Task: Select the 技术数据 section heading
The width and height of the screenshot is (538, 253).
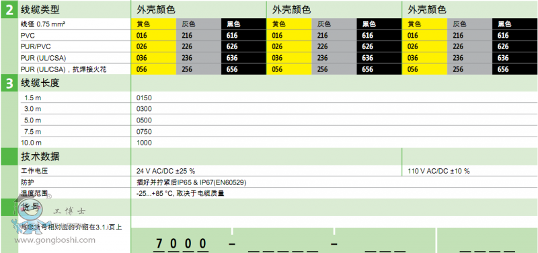Action: pos(40,157)
